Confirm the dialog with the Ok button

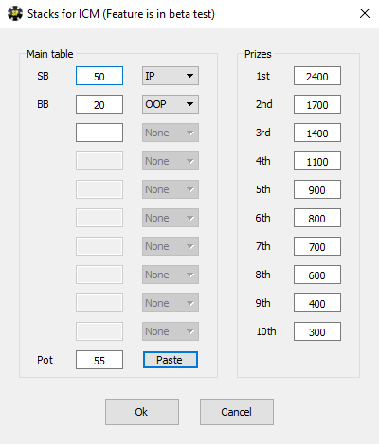pos(142,412)
